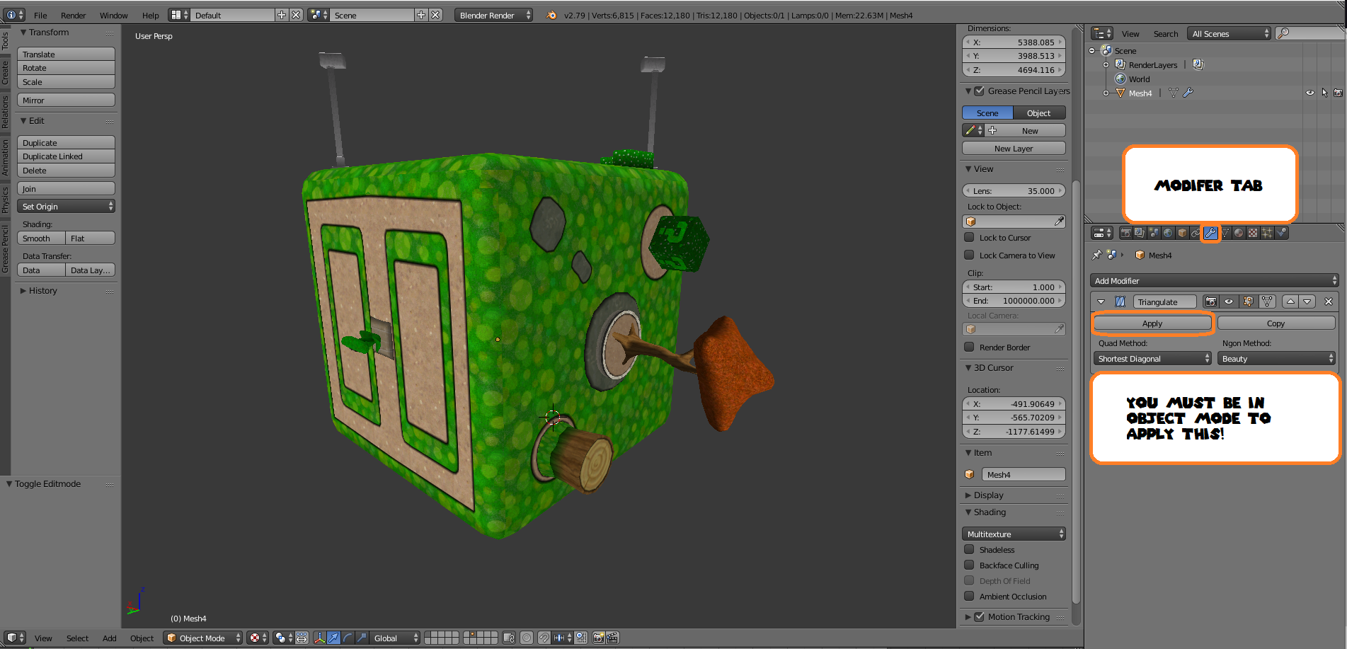The height and width of the screenshot is (649, 1347).
Task: Toggle Triangulate modifier viewport display eye
Action: click(1229, 301)
